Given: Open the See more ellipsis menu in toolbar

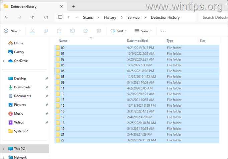Looking at the screenshot, I should (163, 31).
